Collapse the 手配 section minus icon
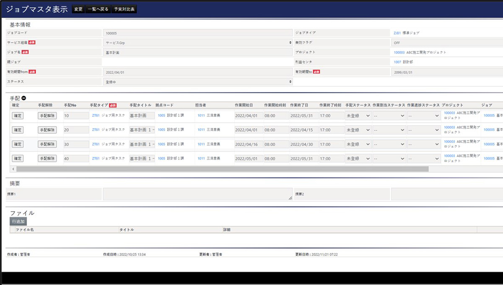This screenshot has width=503, height=285. (24, 98)
